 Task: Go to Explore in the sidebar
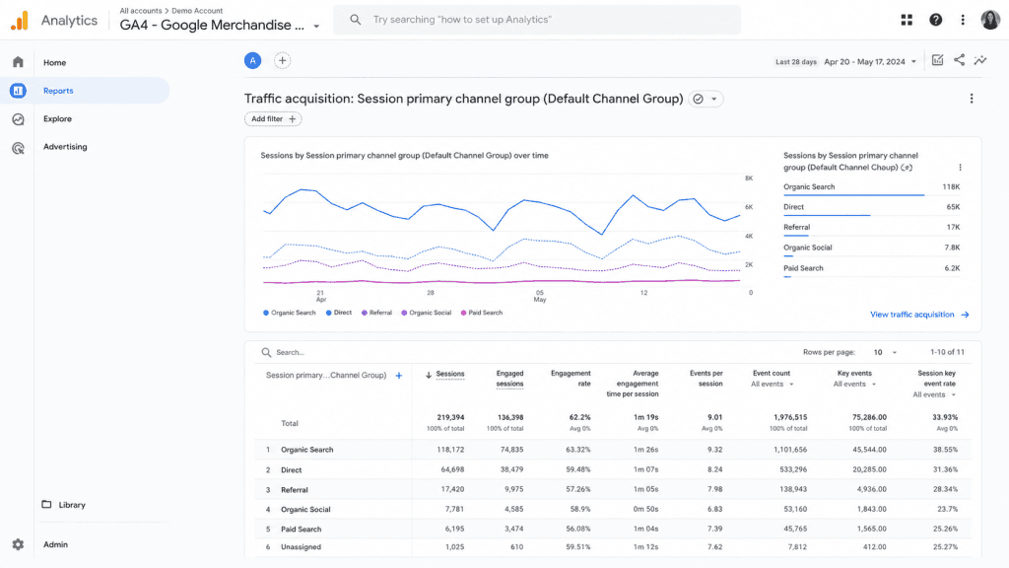tap(57, 119)
